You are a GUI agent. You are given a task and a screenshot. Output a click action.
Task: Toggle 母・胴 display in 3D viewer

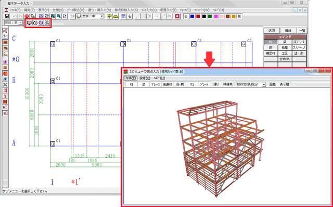click(180, 84)
